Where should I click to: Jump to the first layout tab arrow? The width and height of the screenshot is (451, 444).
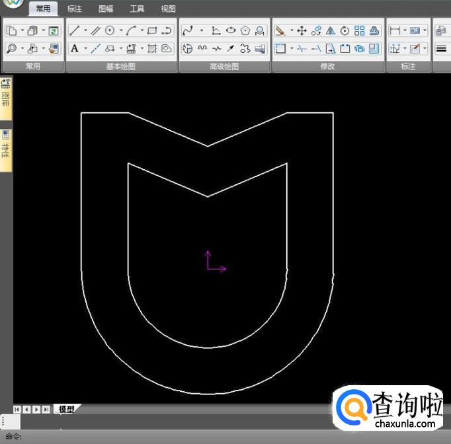pos(17,410)
